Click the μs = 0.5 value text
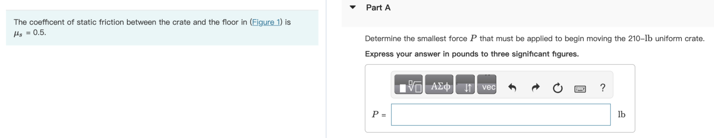Image resolution: width=714 pixels, height=138 pixels. coord(30,33)
